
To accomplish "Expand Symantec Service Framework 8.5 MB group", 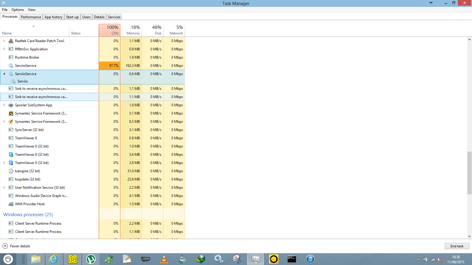I will point(4,122).
